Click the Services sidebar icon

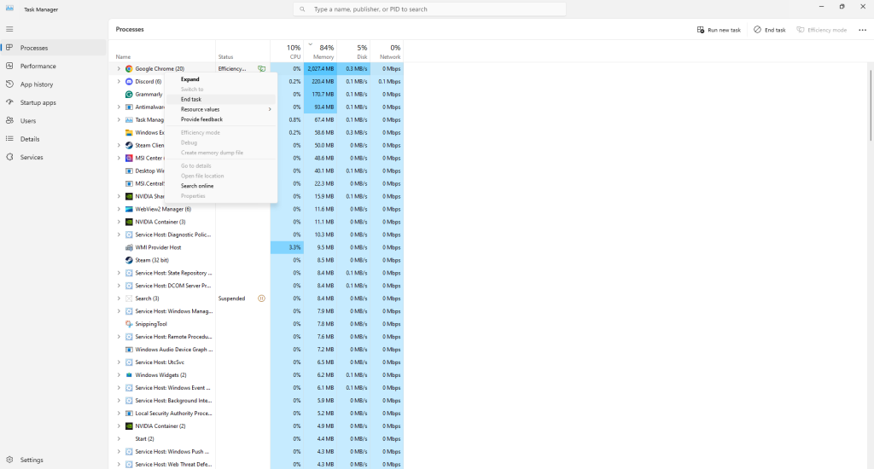point(9,157)
